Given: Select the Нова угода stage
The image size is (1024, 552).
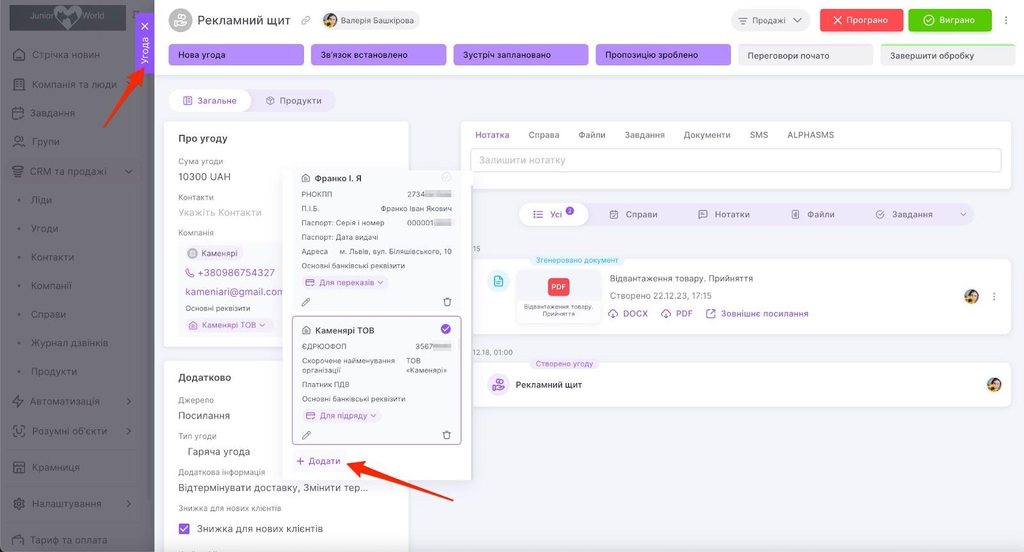Looking at the screenshot, I should (236, 55).
